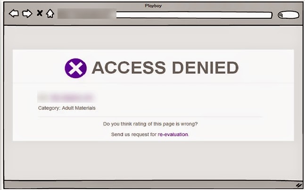The width and height of the screenshot is (305, 190).
Task: Click the rating question text
Action: [x=150, y=124]
